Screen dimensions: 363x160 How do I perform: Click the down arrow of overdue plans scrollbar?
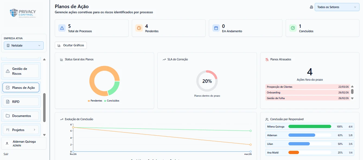(352, 98)
